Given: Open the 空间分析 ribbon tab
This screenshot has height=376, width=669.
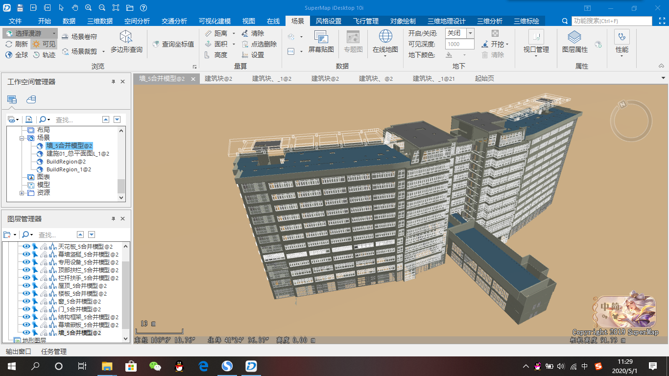Looking at the screenshot, I should [x=137, y=21].
